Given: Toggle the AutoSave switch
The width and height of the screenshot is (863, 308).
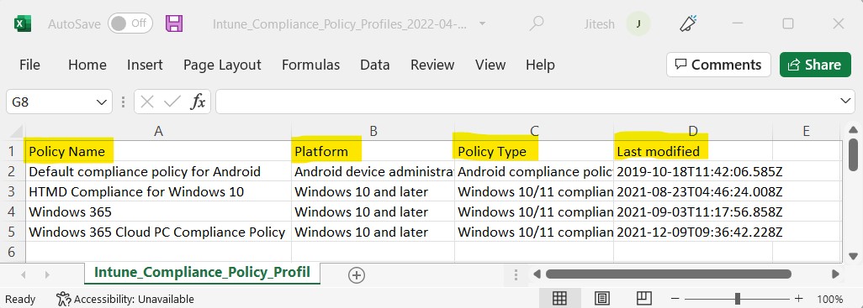Looking at the screenshot, I should click(x=130, y=23).
